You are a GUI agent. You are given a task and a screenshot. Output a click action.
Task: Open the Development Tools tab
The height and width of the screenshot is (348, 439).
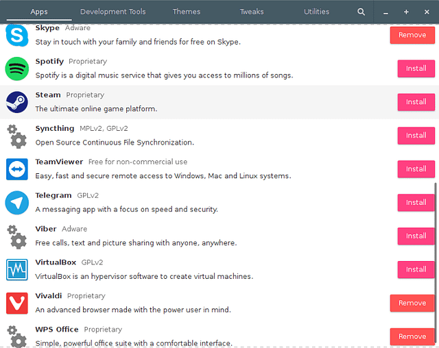(112, 12)
